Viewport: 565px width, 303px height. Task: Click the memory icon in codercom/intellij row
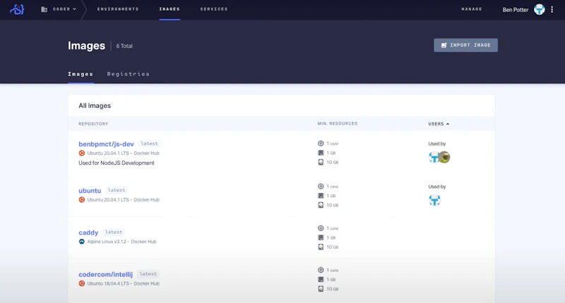point(321,279)
